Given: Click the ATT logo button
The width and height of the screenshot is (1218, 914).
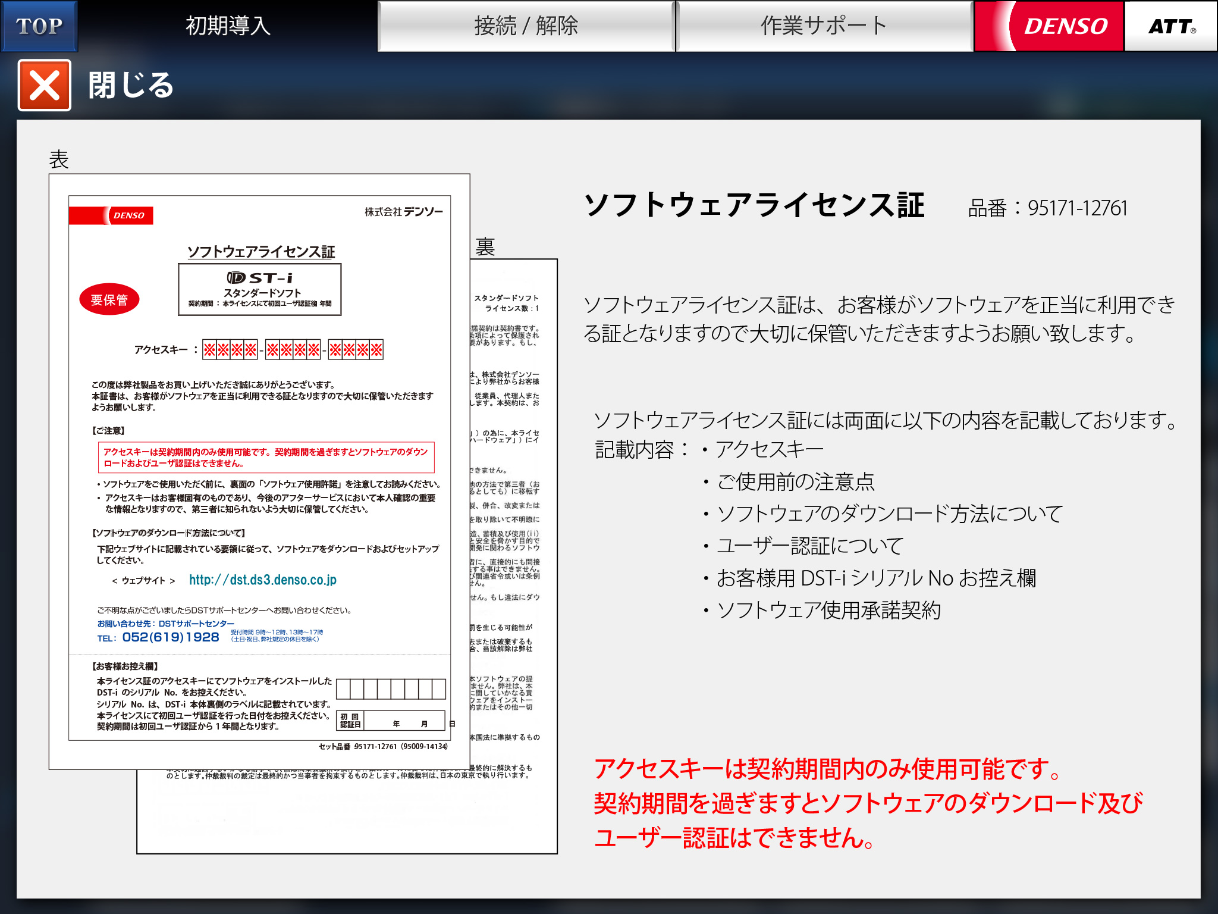Looking at the screenshot, I should [x=1170, y=26].
